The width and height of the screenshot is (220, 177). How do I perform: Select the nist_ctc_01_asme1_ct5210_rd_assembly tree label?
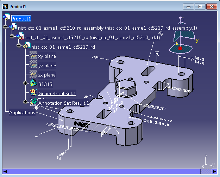click(x=107, y=28)
